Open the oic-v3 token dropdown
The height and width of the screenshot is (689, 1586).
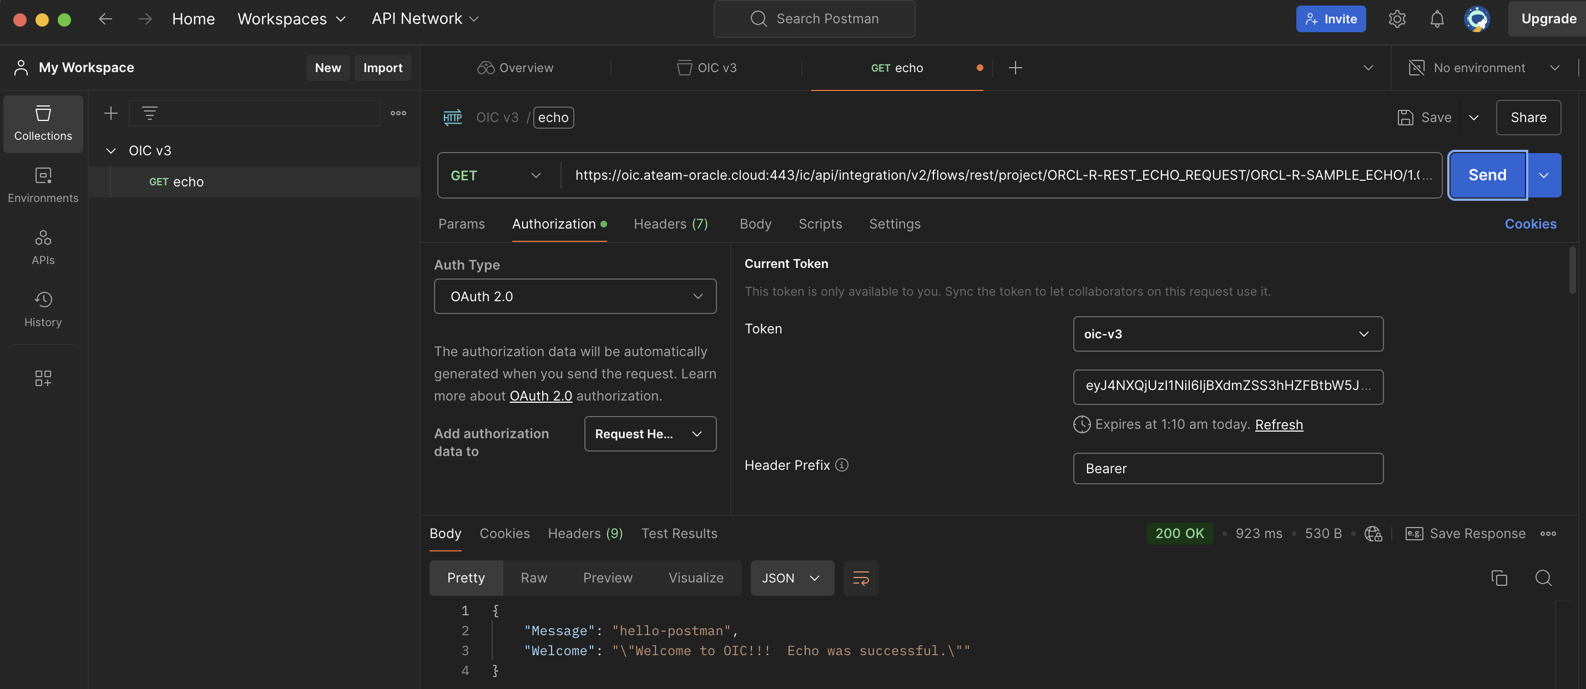pyautogui.click(x=1228, y=334)
